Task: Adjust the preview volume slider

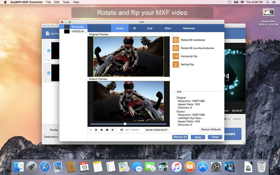Action: [x=130, y=130]
